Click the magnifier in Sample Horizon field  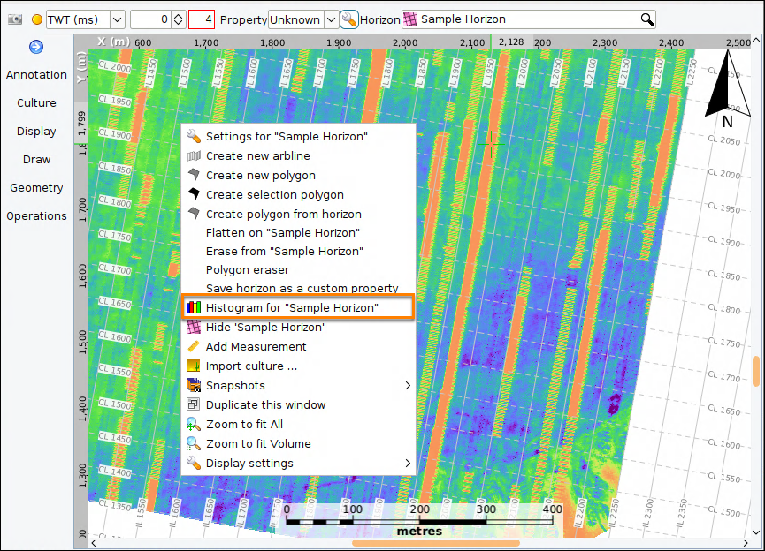pyautogui.click(x=646, y=19)
